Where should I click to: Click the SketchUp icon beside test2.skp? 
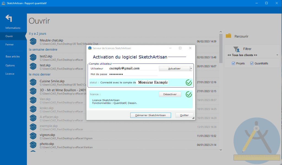point(33,57)
